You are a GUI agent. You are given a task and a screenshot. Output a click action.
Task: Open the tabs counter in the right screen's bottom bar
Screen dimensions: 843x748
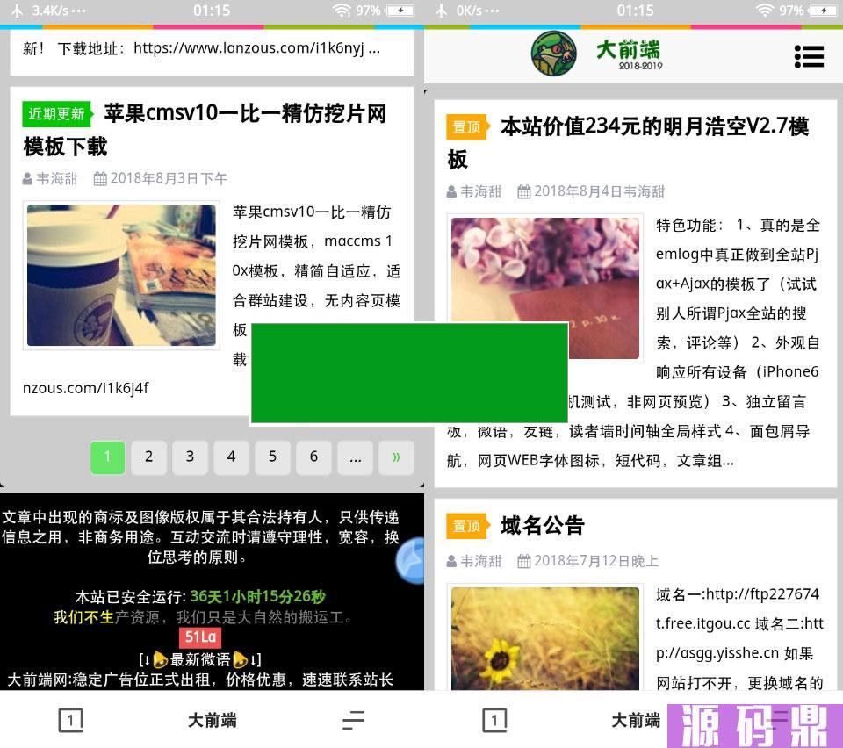pyautogui.click(x=494, y=720)
